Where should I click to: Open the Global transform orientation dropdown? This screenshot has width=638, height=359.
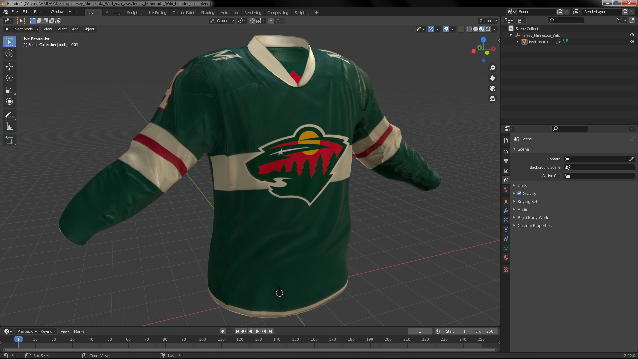222,21
